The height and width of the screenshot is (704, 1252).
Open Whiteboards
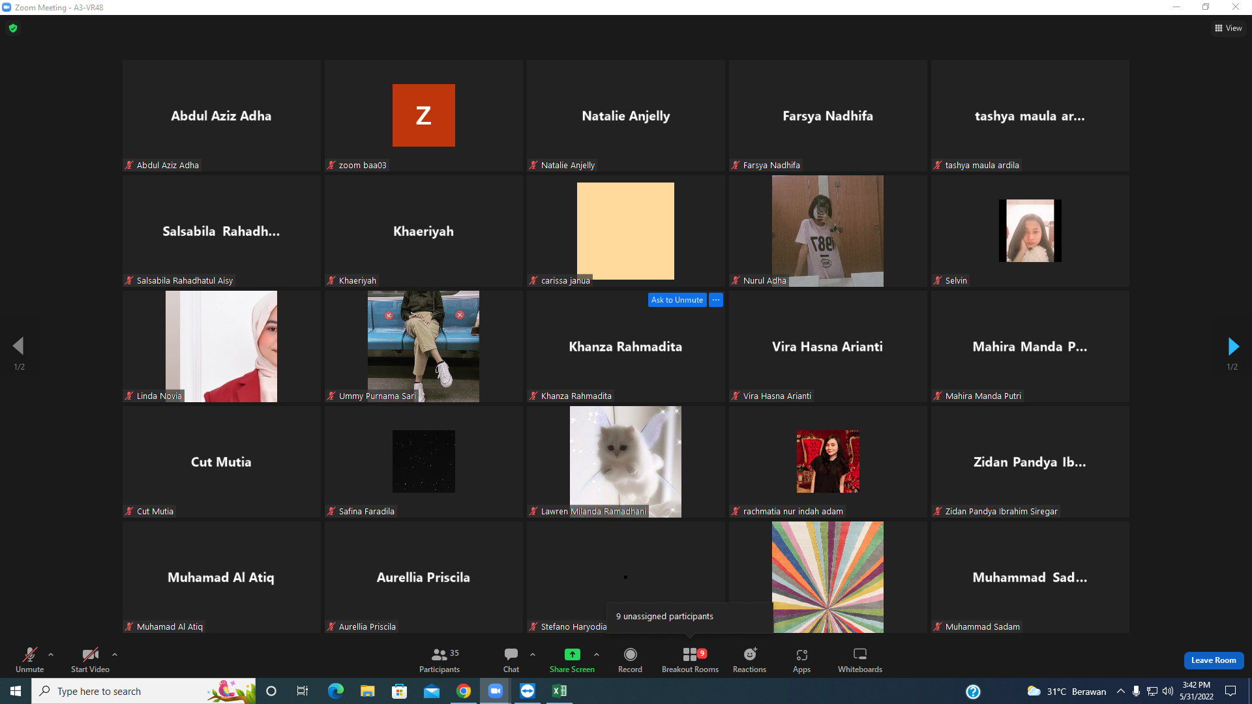pos(860,660)
